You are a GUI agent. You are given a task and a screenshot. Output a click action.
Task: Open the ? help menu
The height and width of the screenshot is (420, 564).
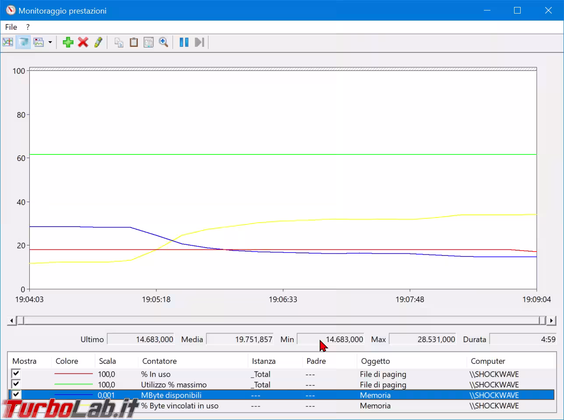(x=28, y=27)
